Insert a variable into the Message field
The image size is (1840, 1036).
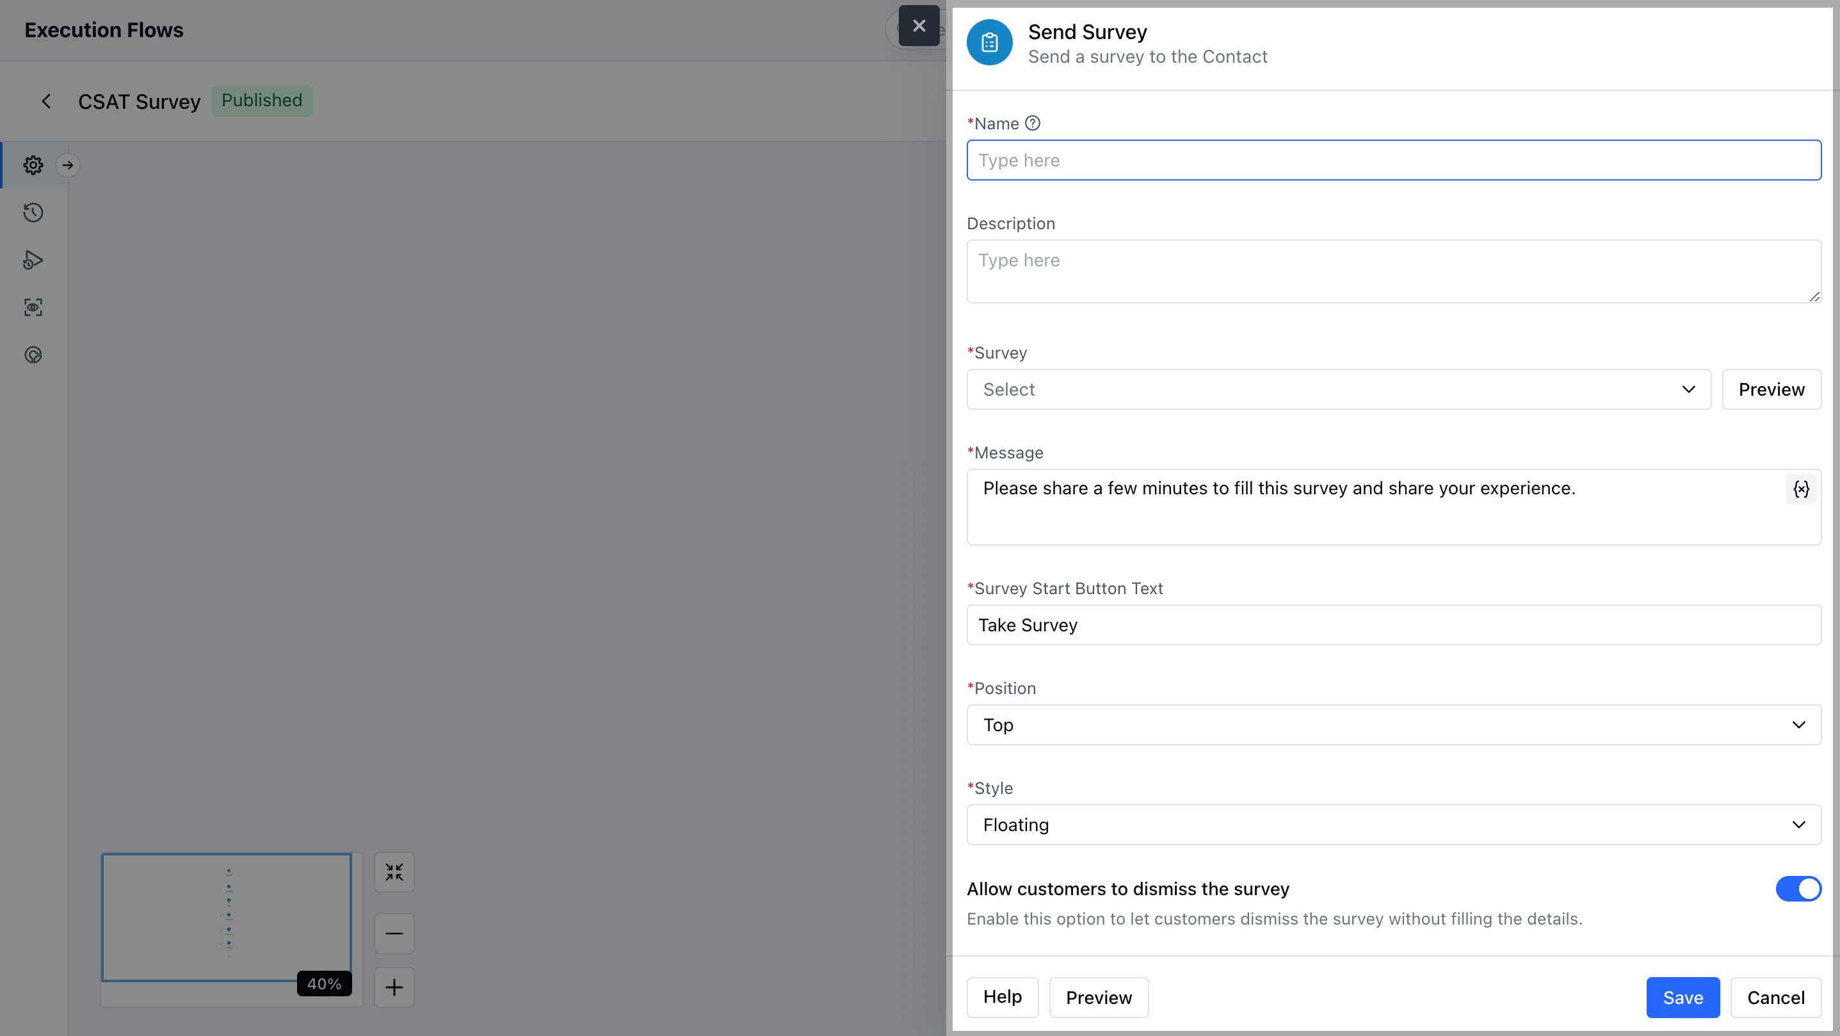tap(1801, 489)
